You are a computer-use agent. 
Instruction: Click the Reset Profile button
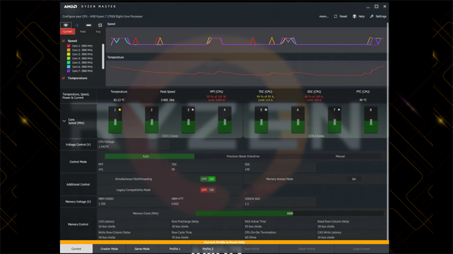[306, 249]
